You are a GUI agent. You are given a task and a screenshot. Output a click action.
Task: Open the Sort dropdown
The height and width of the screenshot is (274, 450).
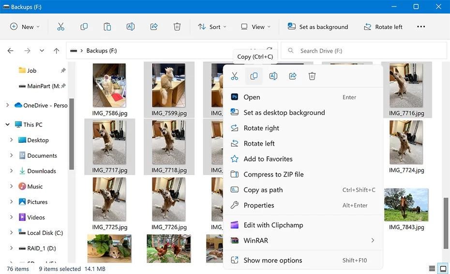(212, 27)
